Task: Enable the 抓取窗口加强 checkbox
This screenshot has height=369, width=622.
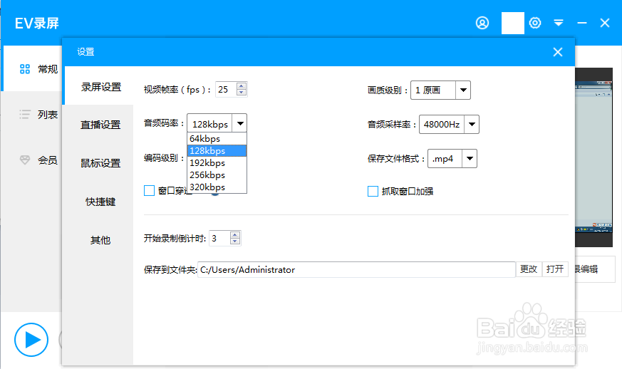Action: coord(373,191)
